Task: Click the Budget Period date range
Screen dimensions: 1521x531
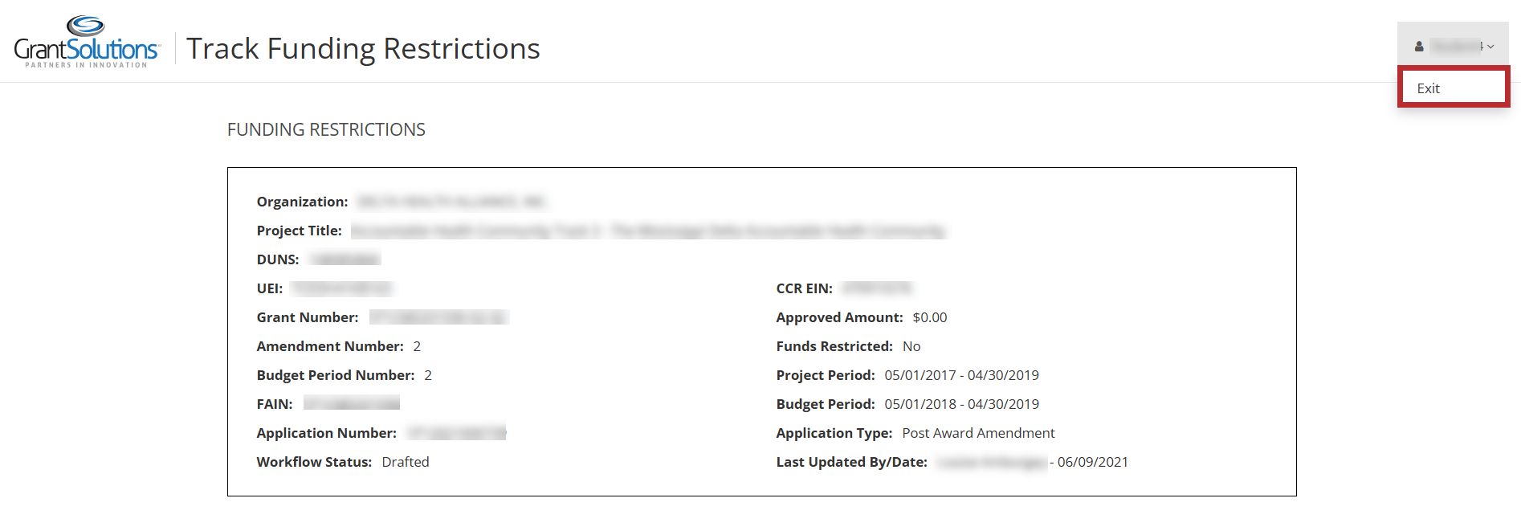Action: [961, 404]
